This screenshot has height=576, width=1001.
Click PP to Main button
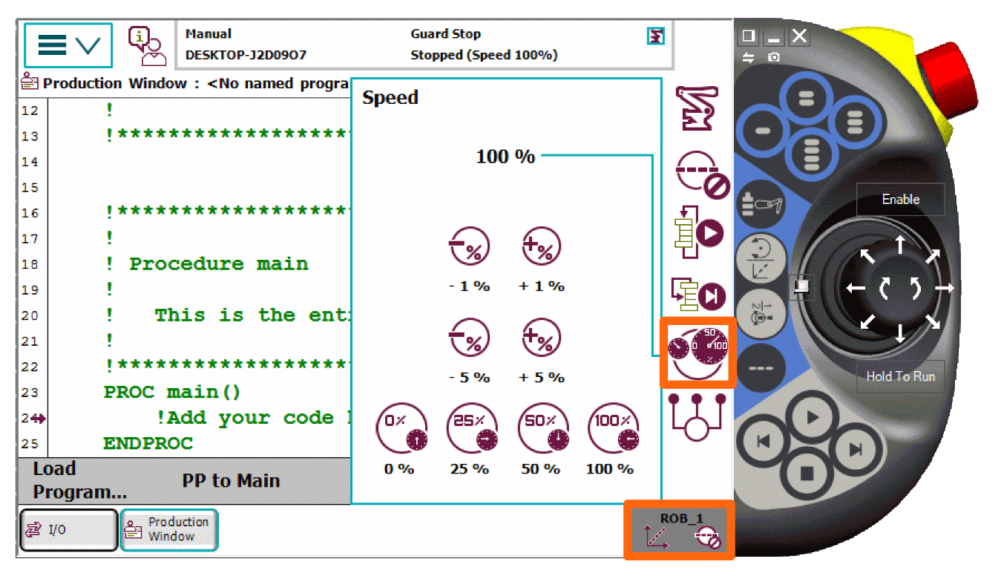pyautogui.click(x=231, y=480)
